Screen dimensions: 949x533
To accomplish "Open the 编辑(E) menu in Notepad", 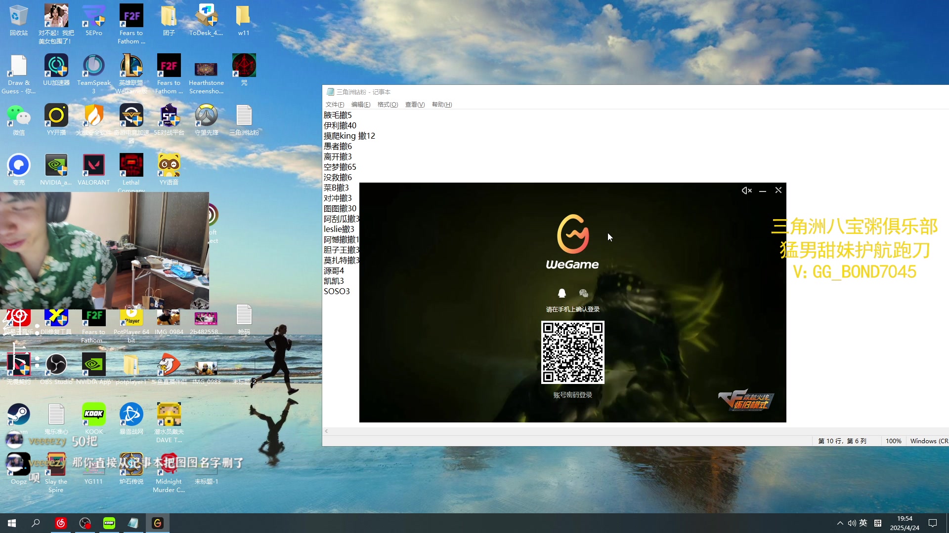I will [361, 105].
